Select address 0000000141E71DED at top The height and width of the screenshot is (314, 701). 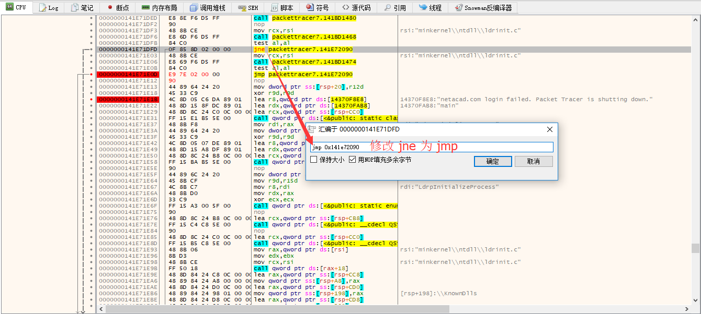tap(128, 18)
